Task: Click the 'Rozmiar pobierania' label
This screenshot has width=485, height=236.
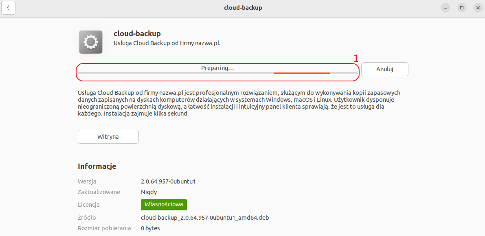Action: pyautogui.click(x=104, y=229)
